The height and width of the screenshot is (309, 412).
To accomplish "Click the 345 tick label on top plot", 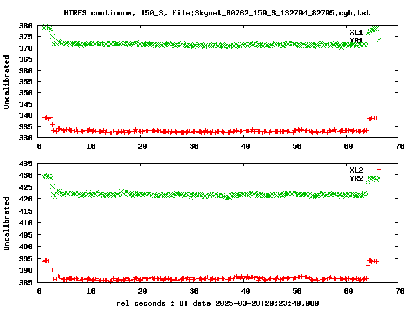I will tap(26, 104).
